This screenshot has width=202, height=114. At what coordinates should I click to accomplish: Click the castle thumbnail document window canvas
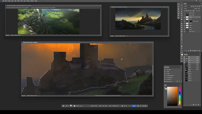tap(138, 19)
